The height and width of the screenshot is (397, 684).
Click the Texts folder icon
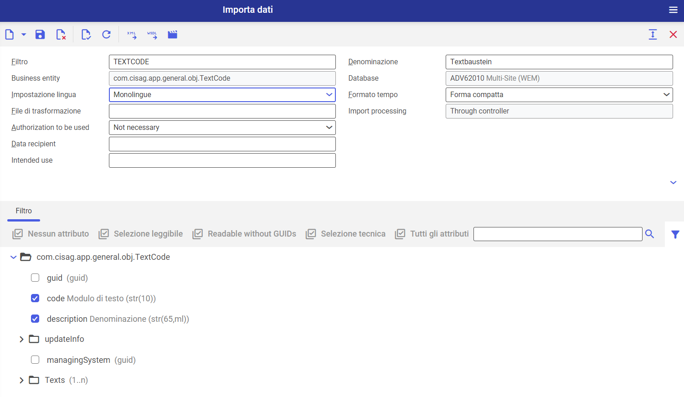[x=34, y=380]
